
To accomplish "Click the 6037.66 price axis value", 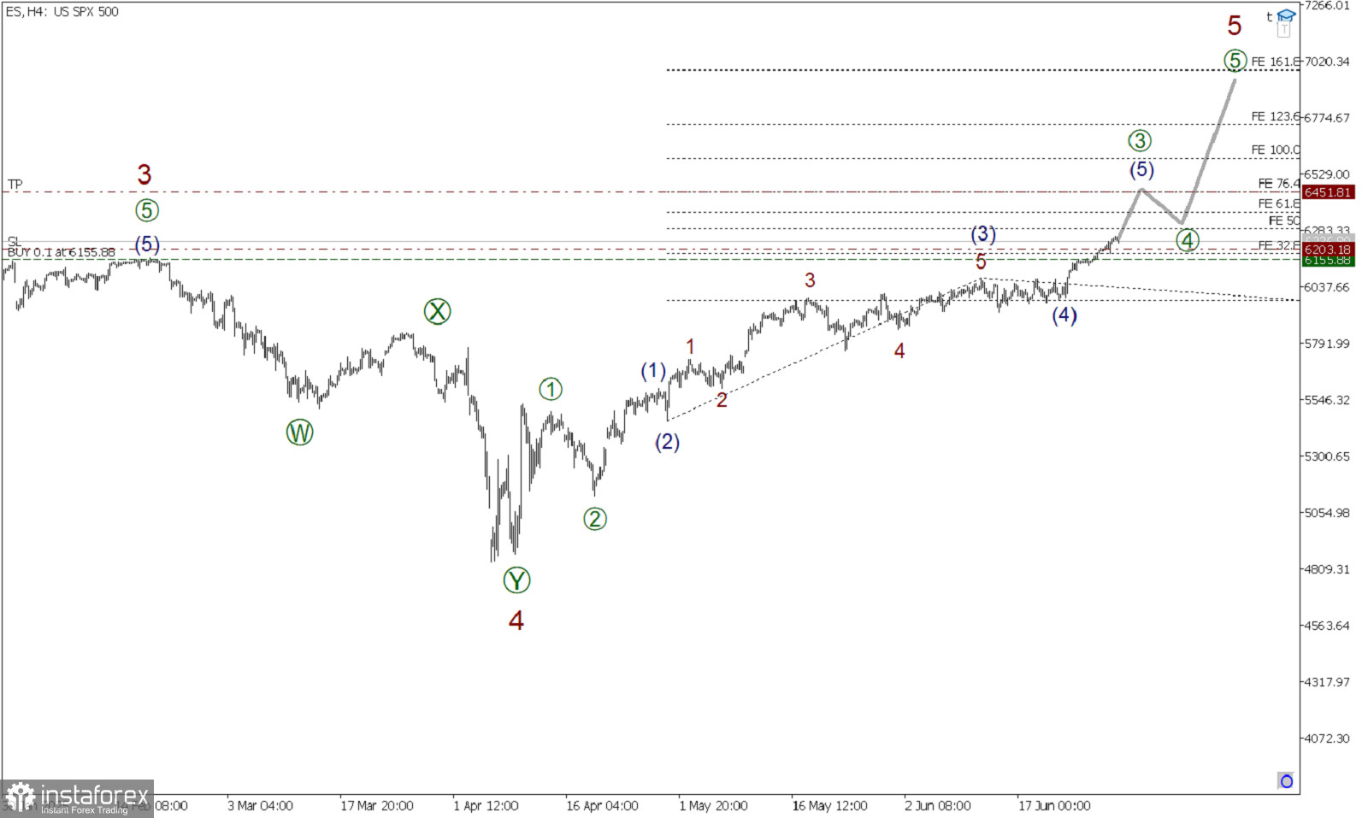I will [1327, 287].
